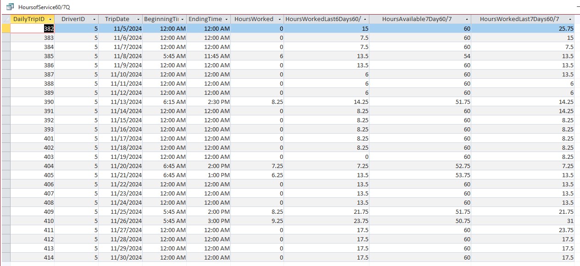This screenshot has height=266, width=580.
Task: Open the HoursWorked column filter dropdown arrow
Action: 279,19
